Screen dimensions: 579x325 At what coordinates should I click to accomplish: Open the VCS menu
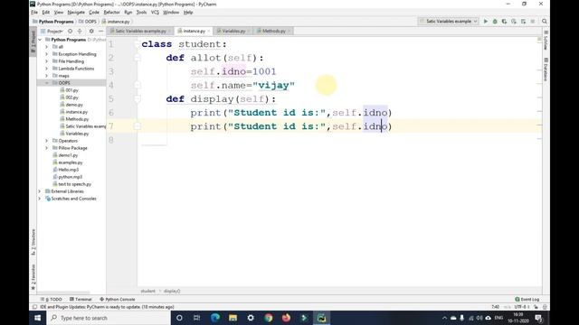(155, 12)
